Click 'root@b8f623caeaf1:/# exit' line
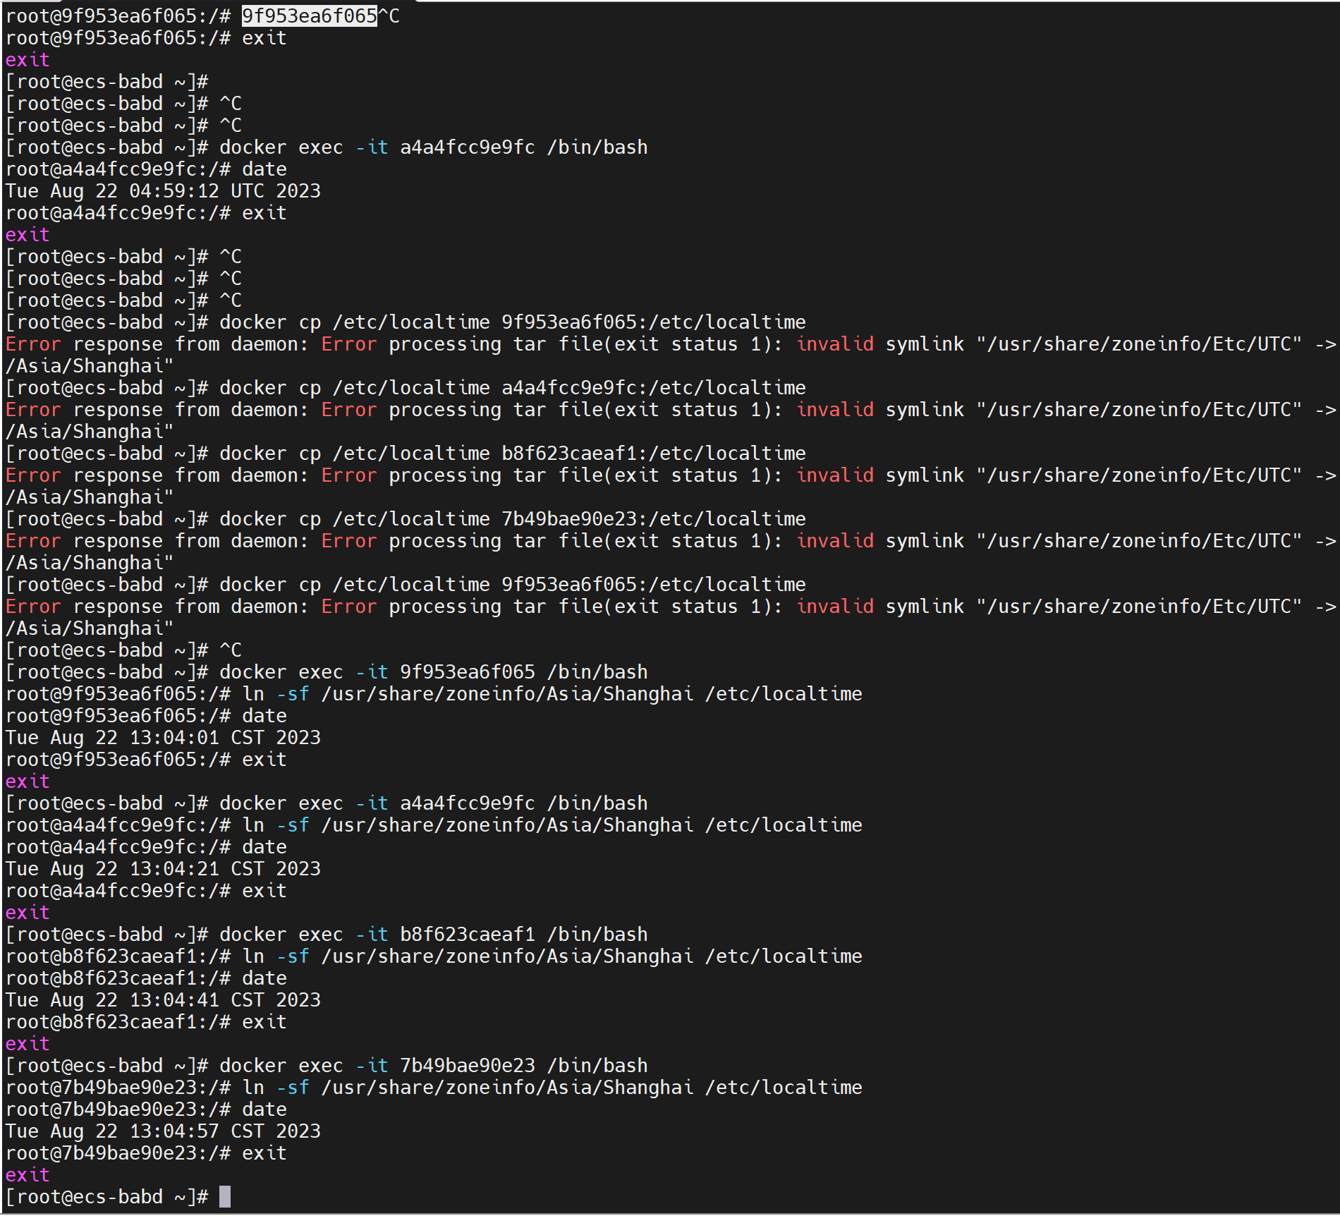Image resolution: width=1340 pixels, height=1216 pixels. click(146, 1022)
